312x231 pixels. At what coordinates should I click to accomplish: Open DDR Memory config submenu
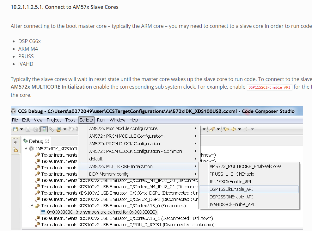coord(139,174)
